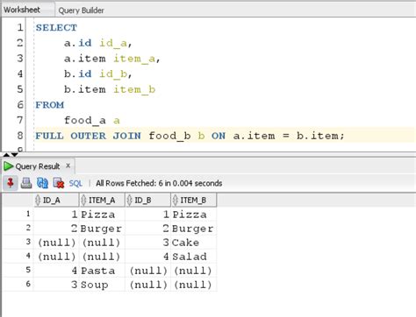
Task: Select the Cake cell in row 3
Action: pyautogui.click(x=193, y=243)
